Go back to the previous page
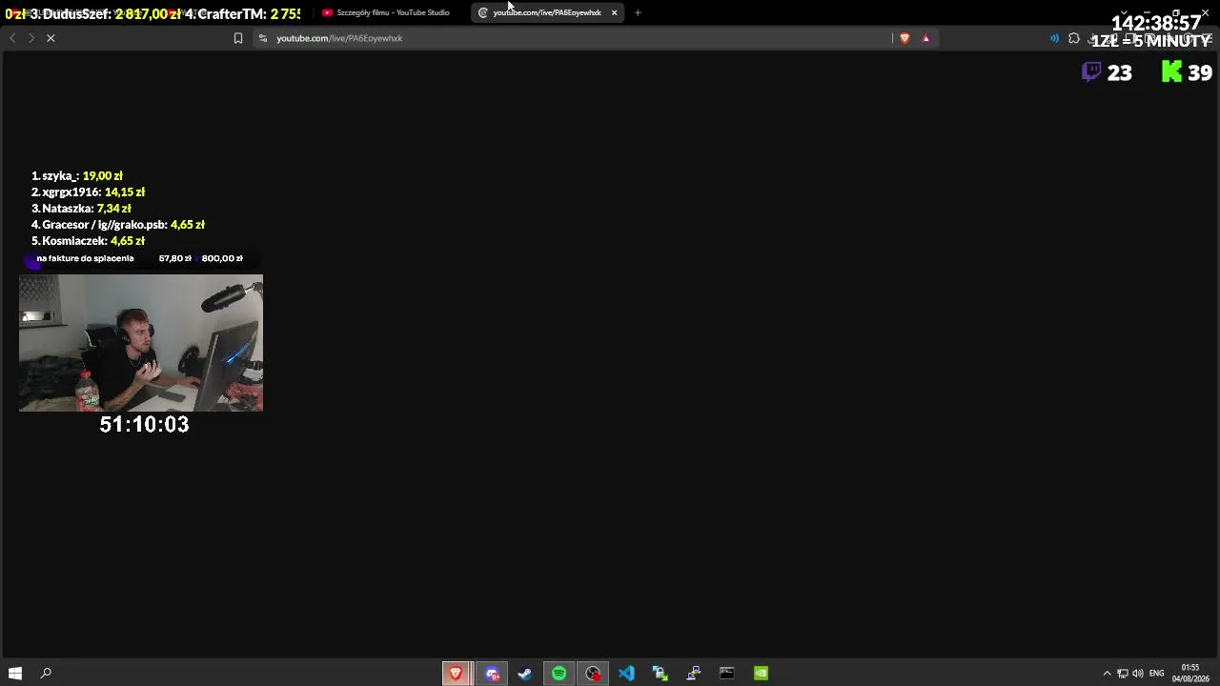Viewport: 1220px width, 686px height. (x=12, y=38)
